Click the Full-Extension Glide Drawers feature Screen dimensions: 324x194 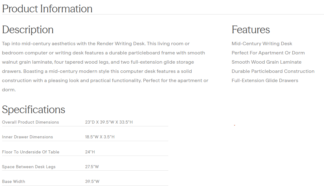265,81
